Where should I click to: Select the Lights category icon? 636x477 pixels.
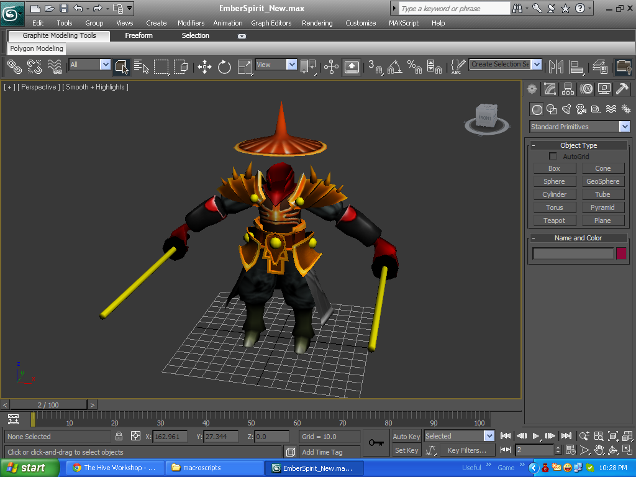(x=566, y=109)
